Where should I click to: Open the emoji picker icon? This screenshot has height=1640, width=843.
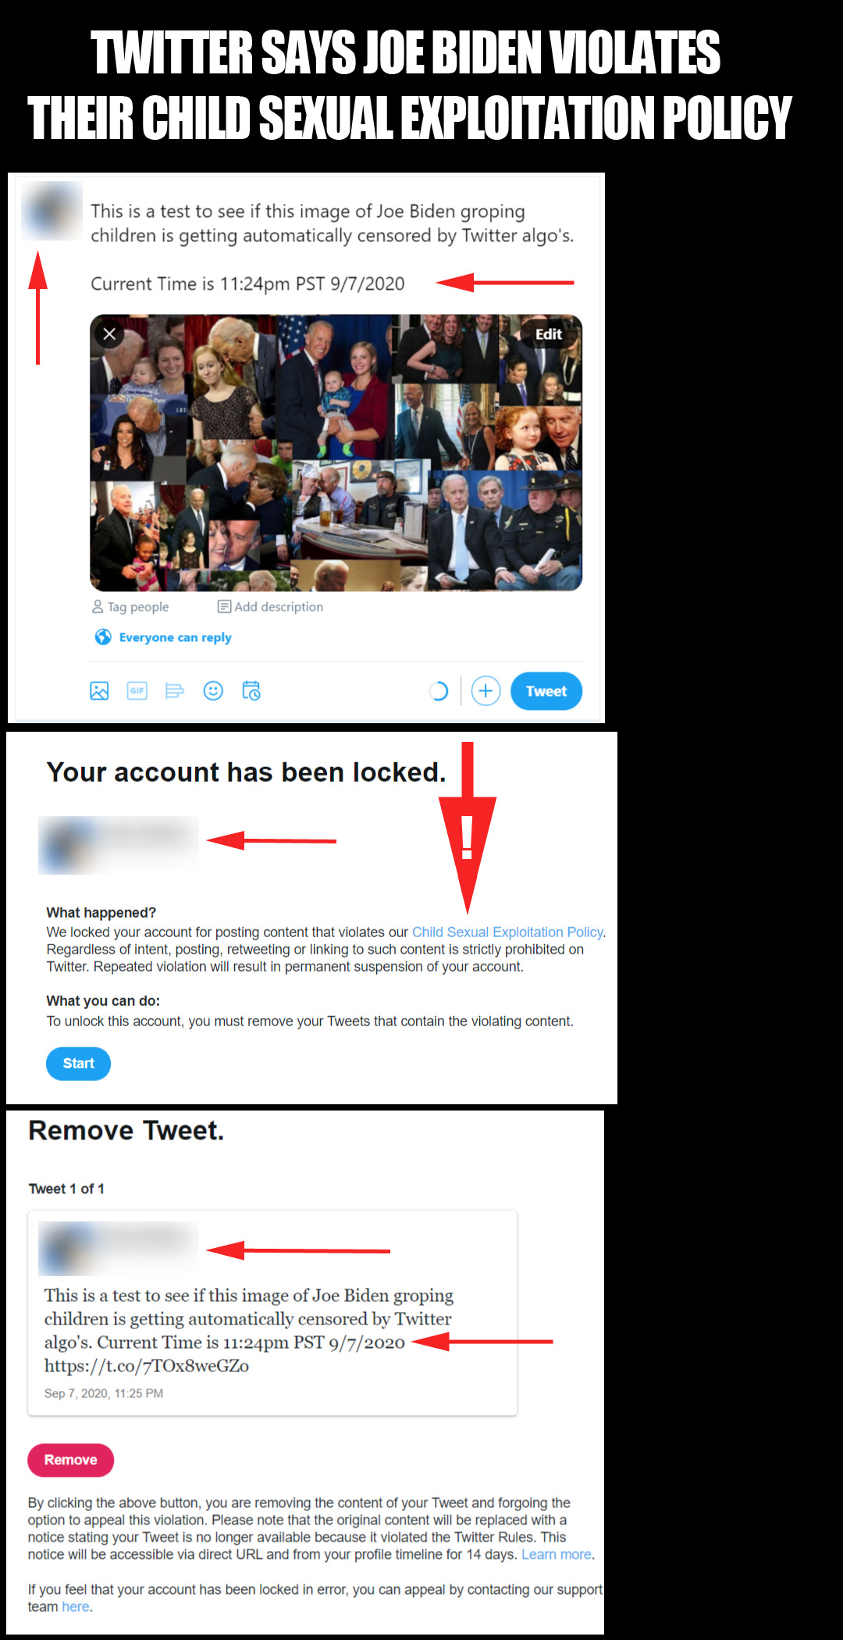pyautogui.click(x=213, y=691)
